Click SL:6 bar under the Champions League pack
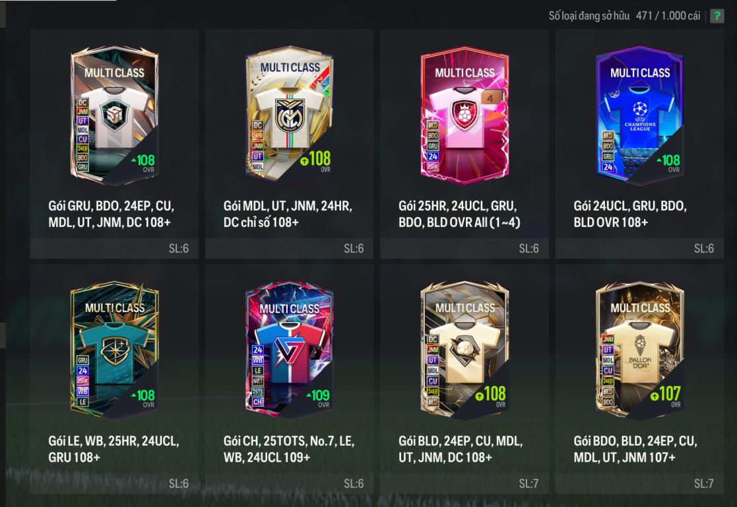The image size is (737, 507). pyautogui.click(x=639, y=248)
